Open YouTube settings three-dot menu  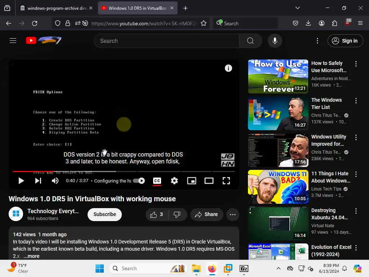pos(317,41)
